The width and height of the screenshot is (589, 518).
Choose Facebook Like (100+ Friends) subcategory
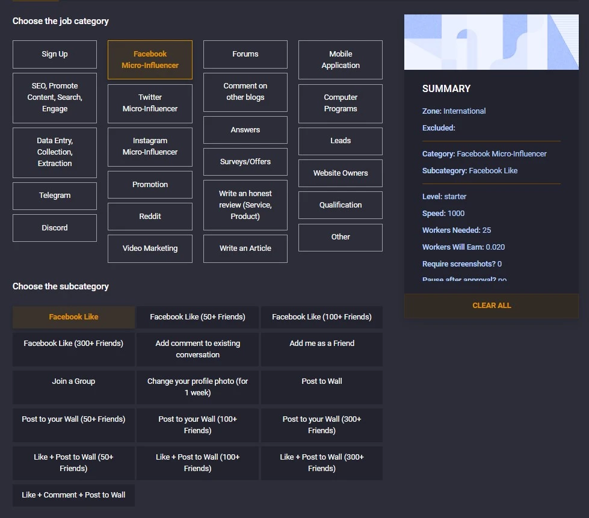[322, 317]
